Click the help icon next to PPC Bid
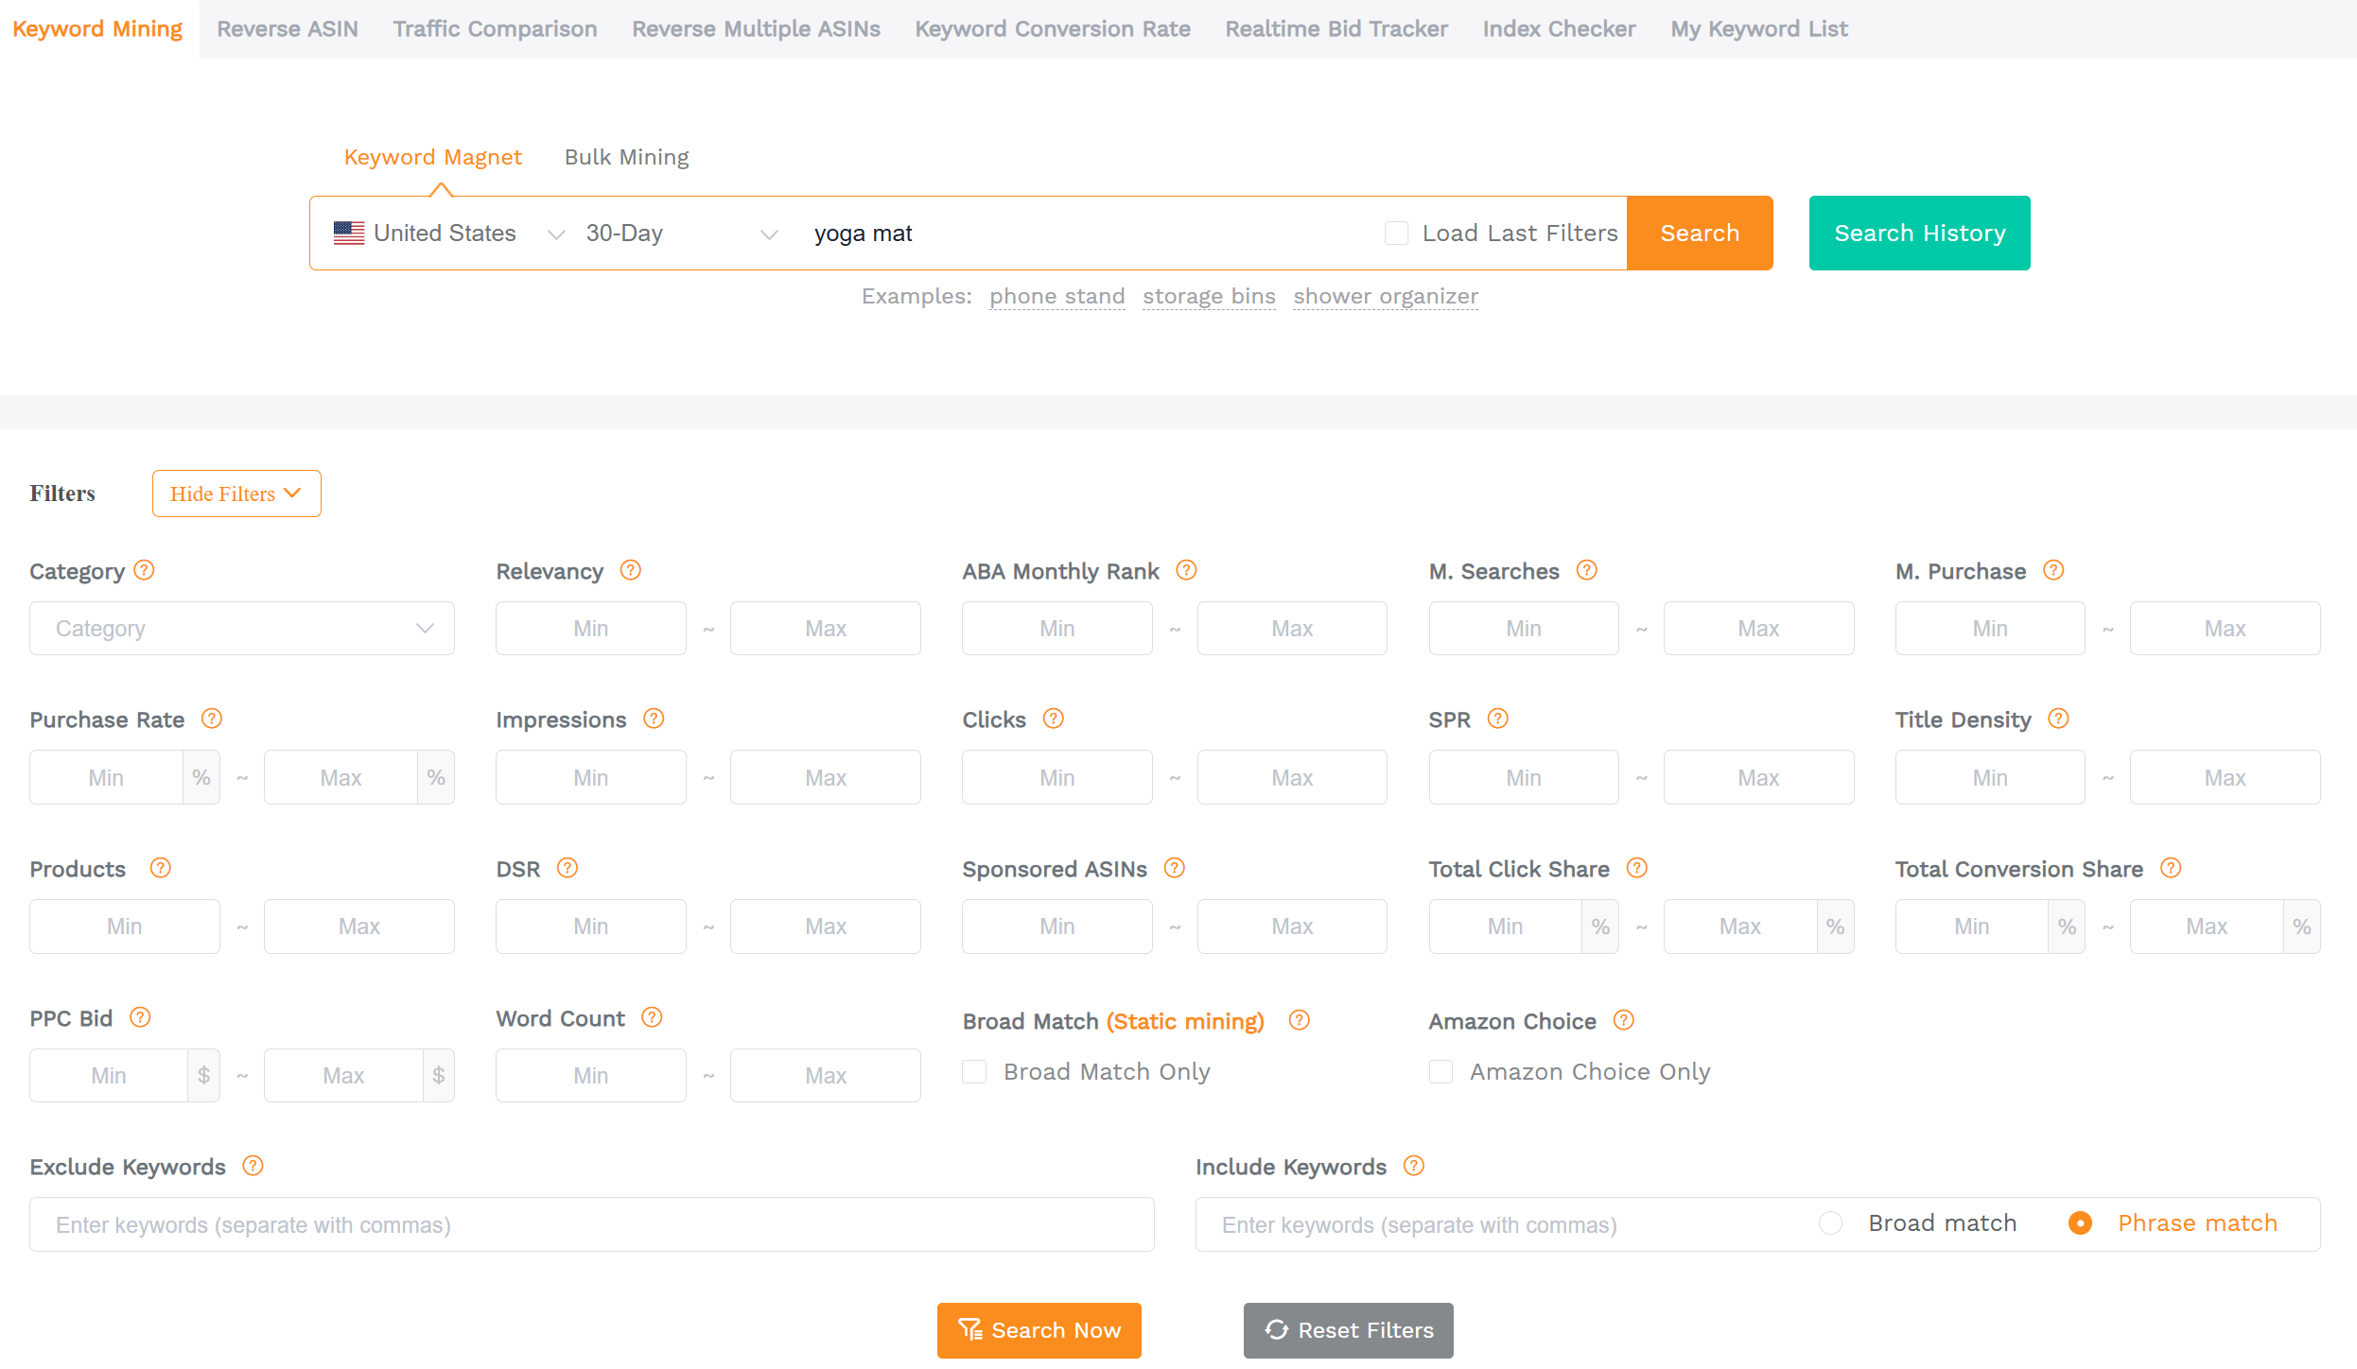Screen dimensions: 2357x1369 (140, 1017)
